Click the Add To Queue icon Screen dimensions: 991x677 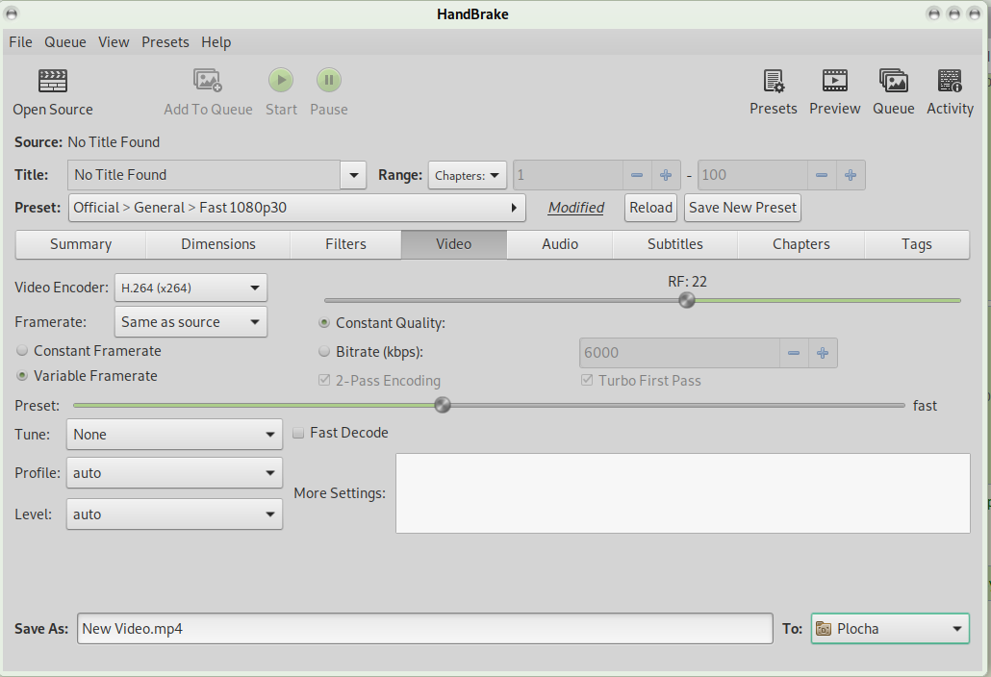[208, 81]
